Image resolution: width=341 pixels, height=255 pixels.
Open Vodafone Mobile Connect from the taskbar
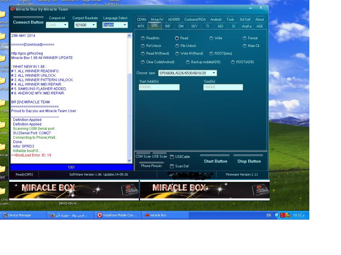[118, 215]
